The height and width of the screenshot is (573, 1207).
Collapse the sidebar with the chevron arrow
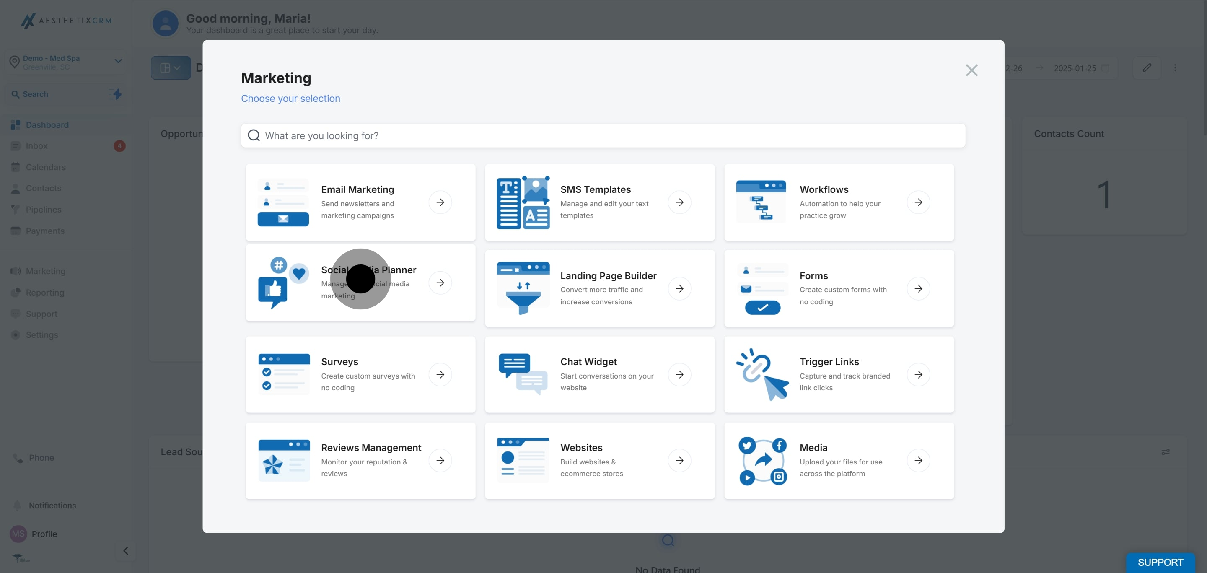click(x=126, y=550)
